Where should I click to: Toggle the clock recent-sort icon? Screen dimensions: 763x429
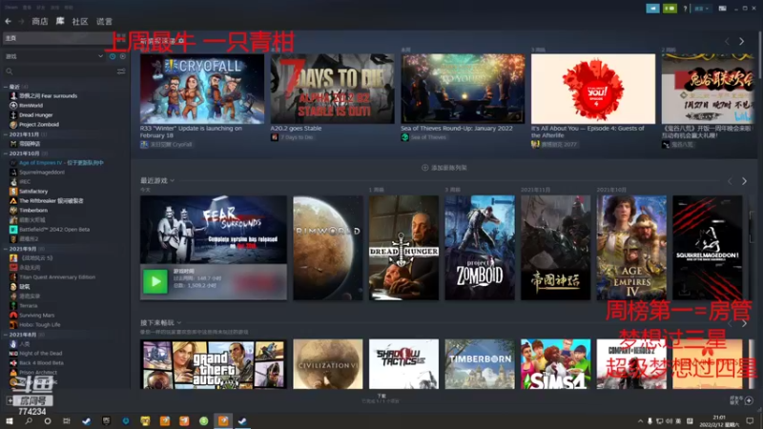113,56
